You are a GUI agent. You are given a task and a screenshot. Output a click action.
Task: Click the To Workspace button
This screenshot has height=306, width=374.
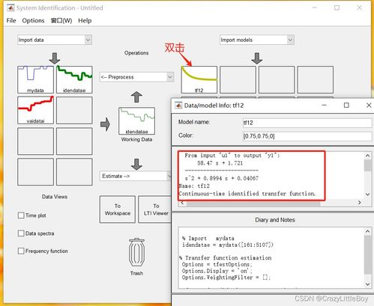(x=118, y=209)
